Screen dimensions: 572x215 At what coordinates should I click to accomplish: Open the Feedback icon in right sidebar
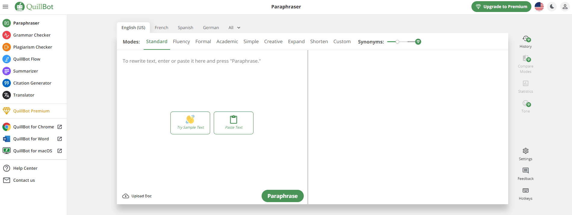point(526,171)
